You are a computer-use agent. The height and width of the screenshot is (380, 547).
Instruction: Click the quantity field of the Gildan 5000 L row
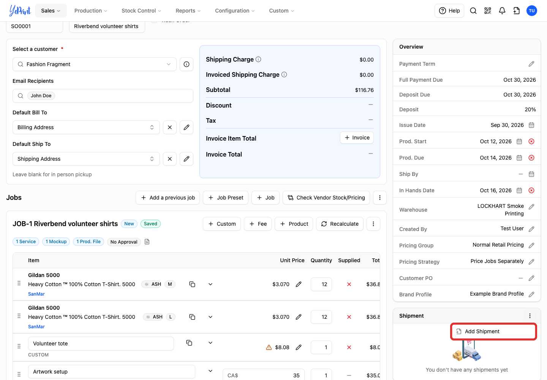(x=321, y=317)
